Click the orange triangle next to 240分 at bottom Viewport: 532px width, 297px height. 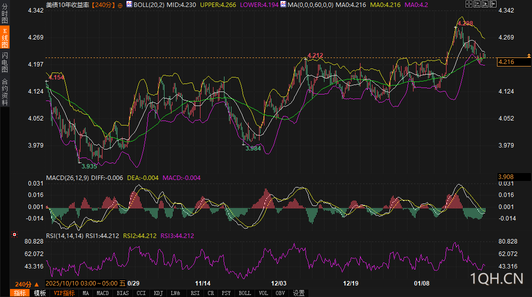36,284
